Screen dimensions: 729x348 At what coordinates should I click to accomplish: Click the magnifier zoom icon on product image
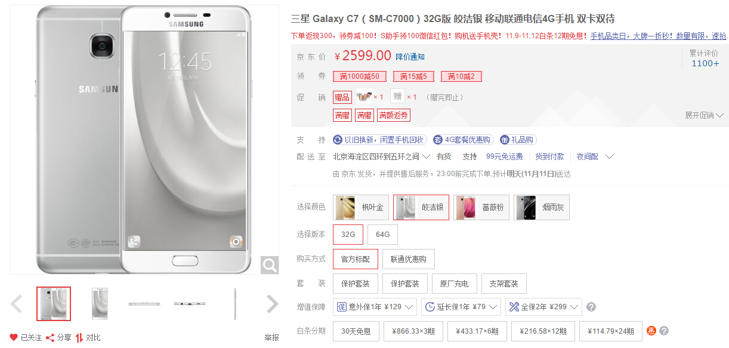pyautogui.click(x=270, y=264)
